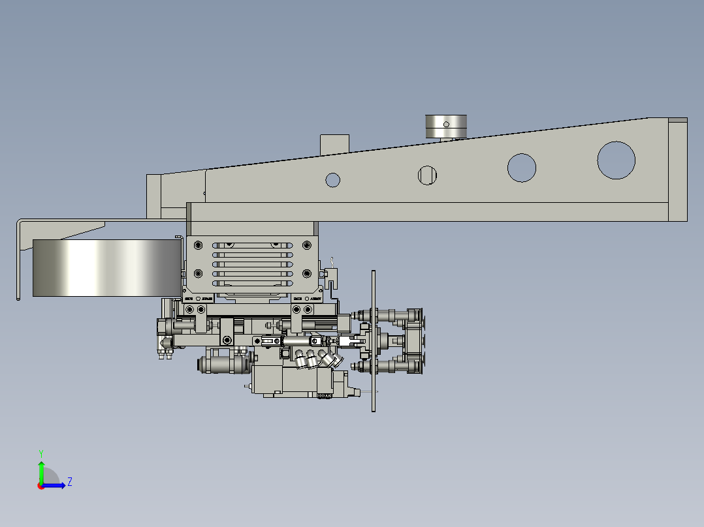Click the second-largest hole on the beam

(521, 168)
